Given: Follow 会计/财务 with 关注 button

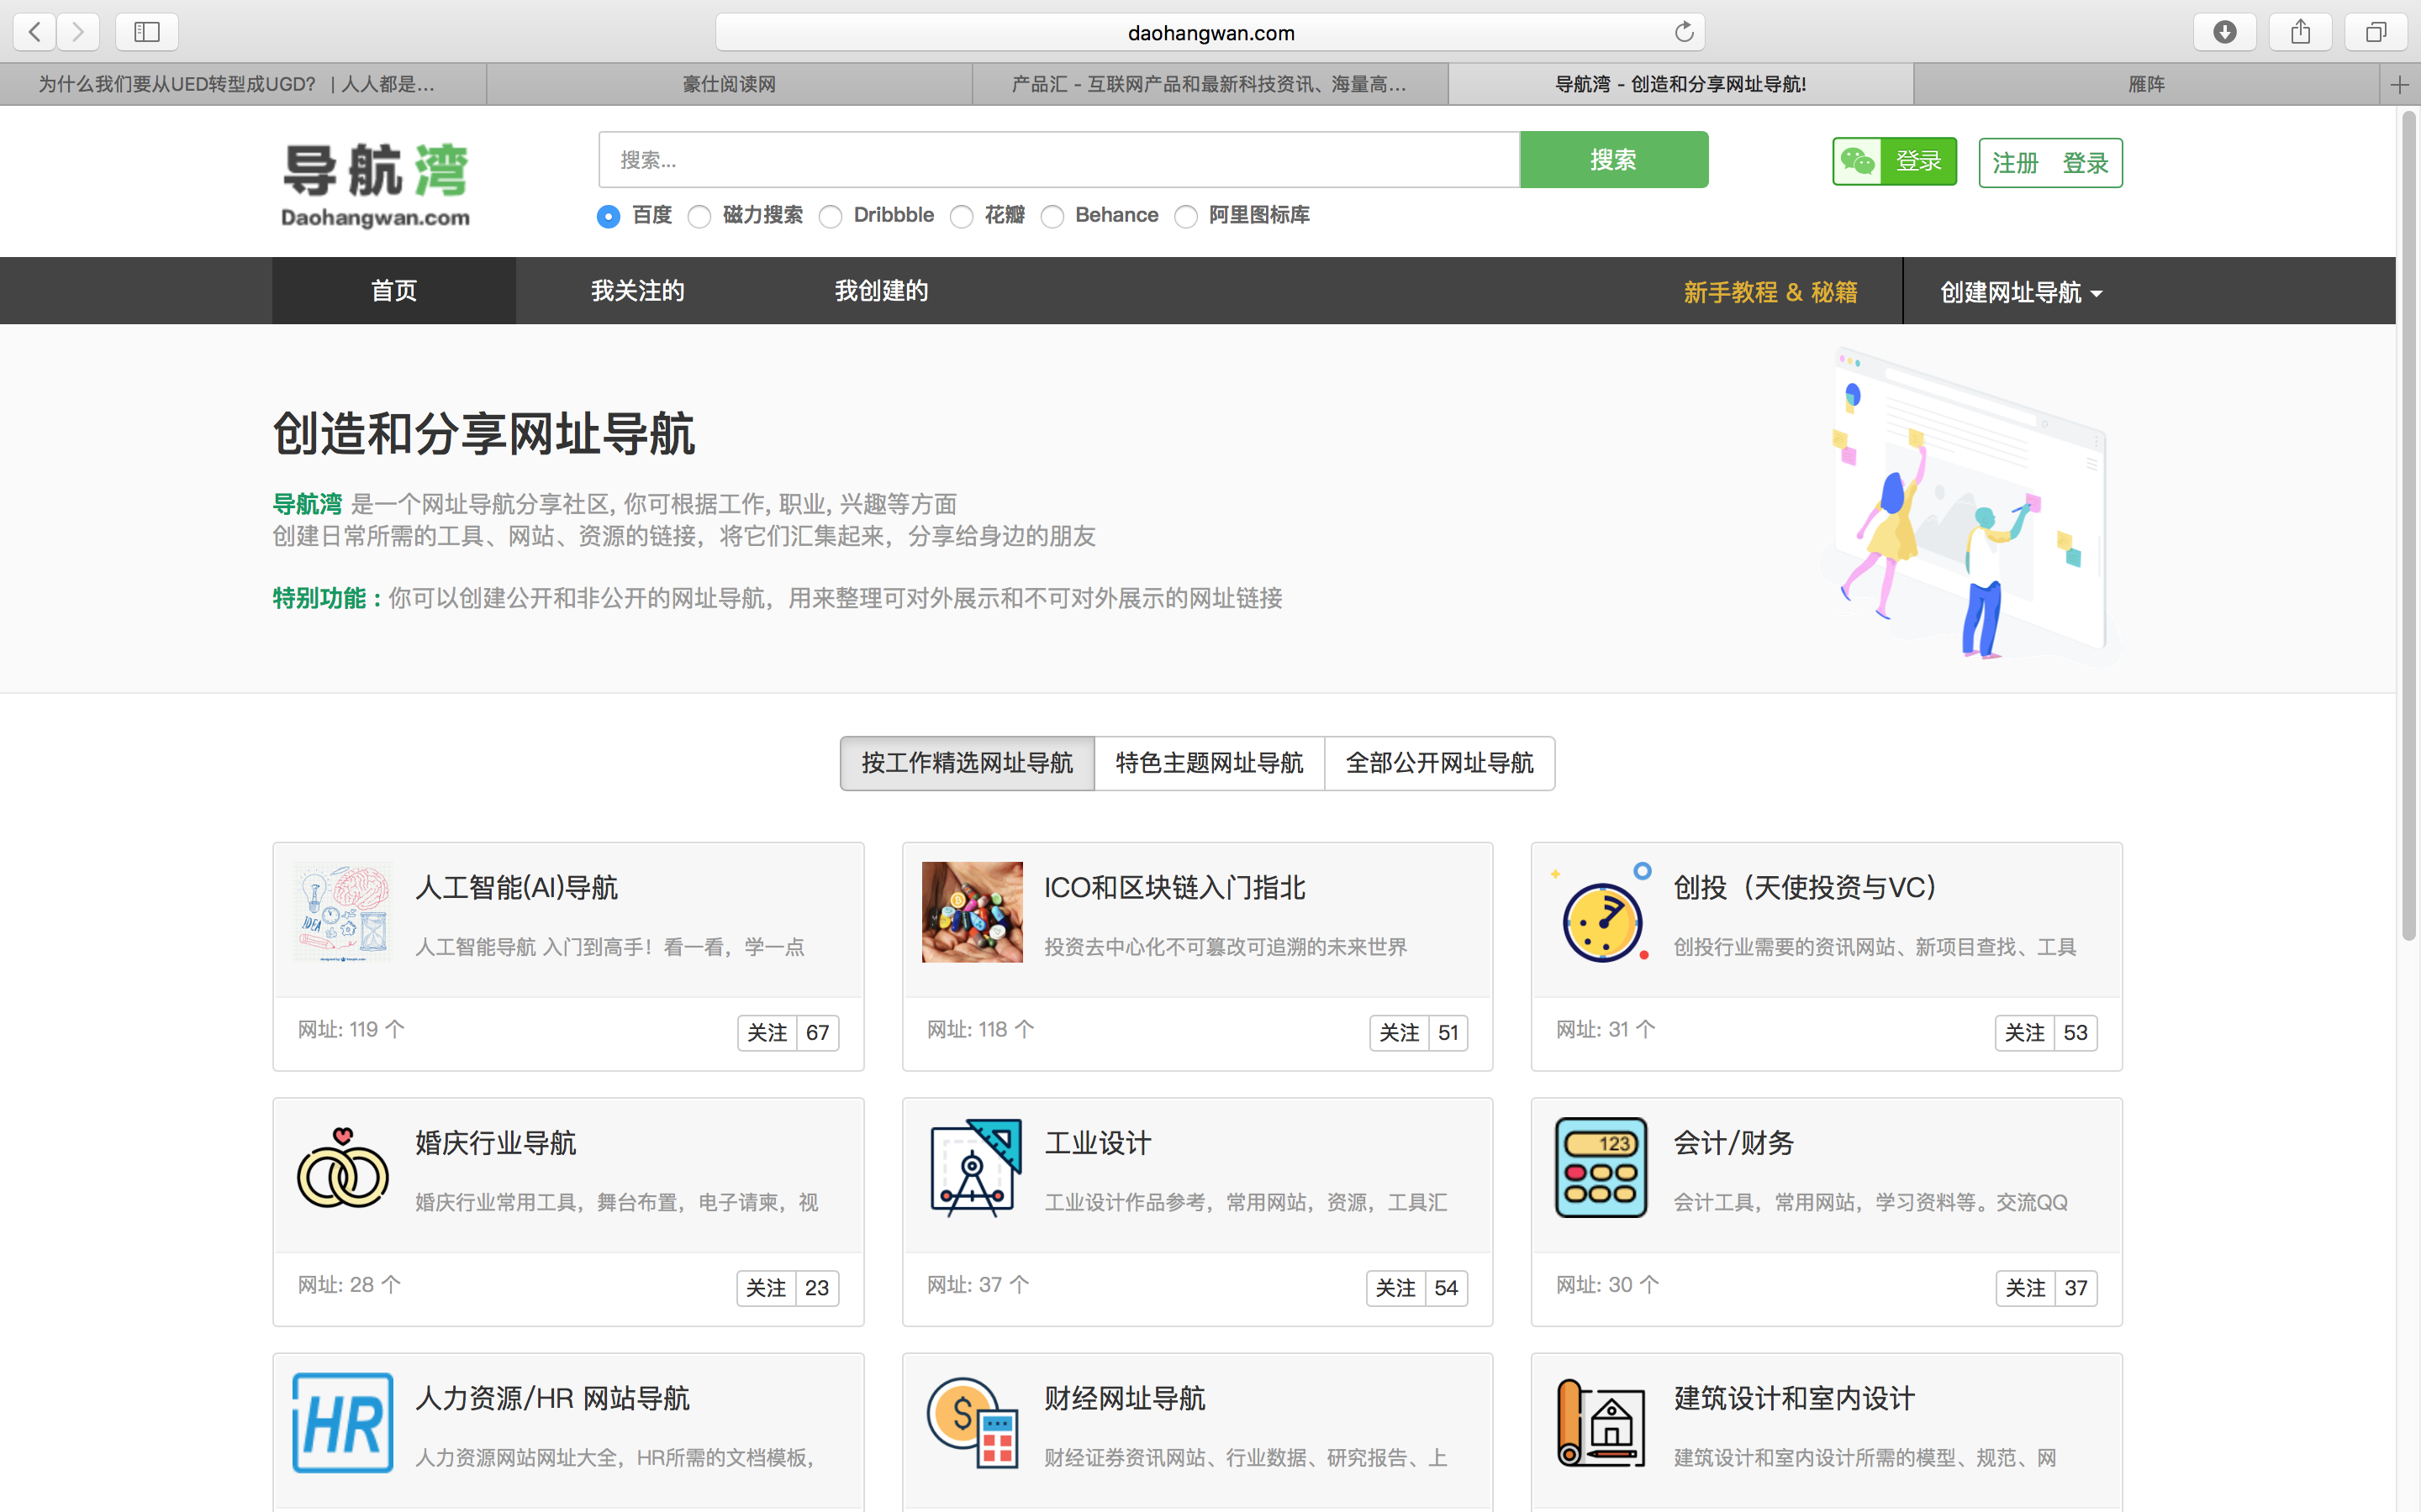Looking at the screenshot, I should coord(2026,1288).
